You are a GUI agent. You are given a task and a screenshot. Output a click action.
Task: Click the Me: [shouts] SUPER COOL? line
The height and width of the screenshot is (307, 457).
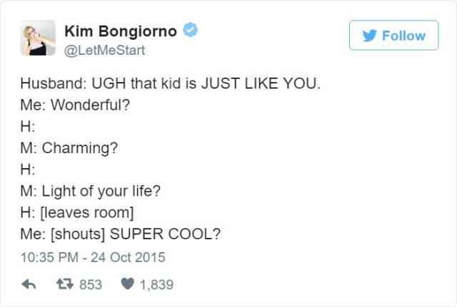[x=121, y=234]
